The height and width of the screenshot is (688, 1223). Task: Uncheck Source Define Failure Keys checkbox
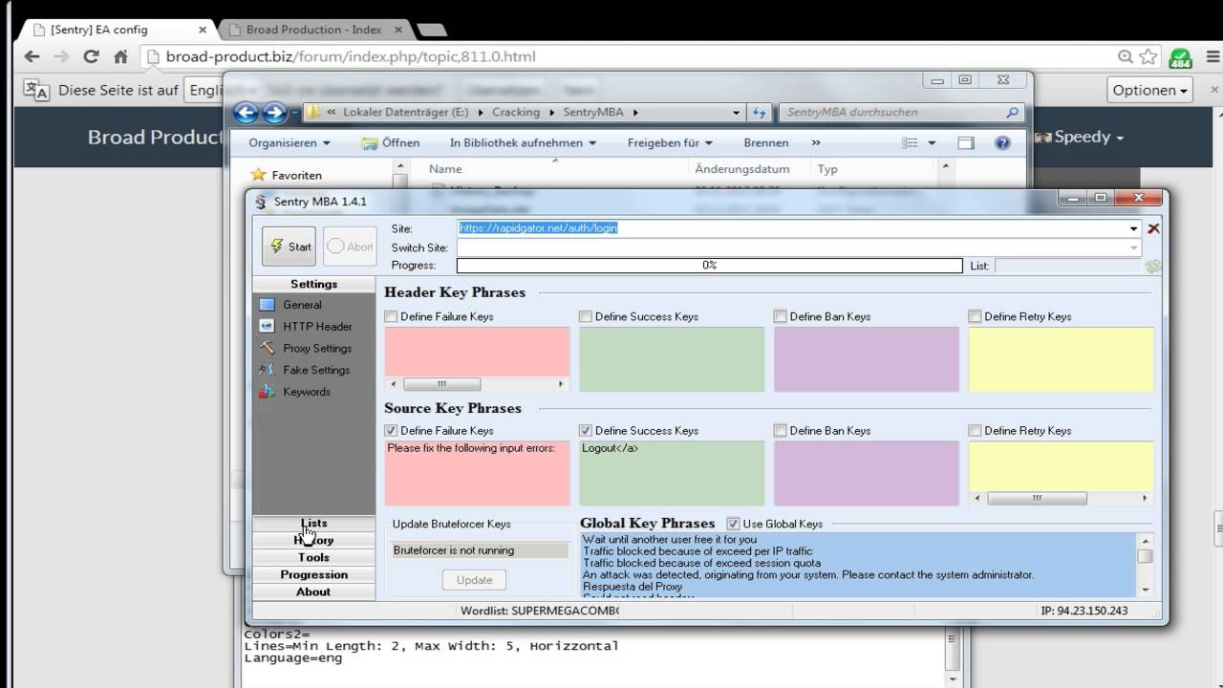pyautogui.click(x=391, y=431)
